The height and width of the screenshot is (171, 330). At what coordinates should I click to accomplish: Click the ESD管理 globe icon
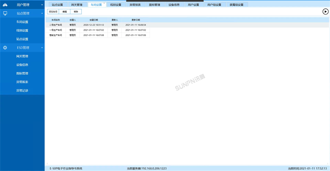[5, 48]
